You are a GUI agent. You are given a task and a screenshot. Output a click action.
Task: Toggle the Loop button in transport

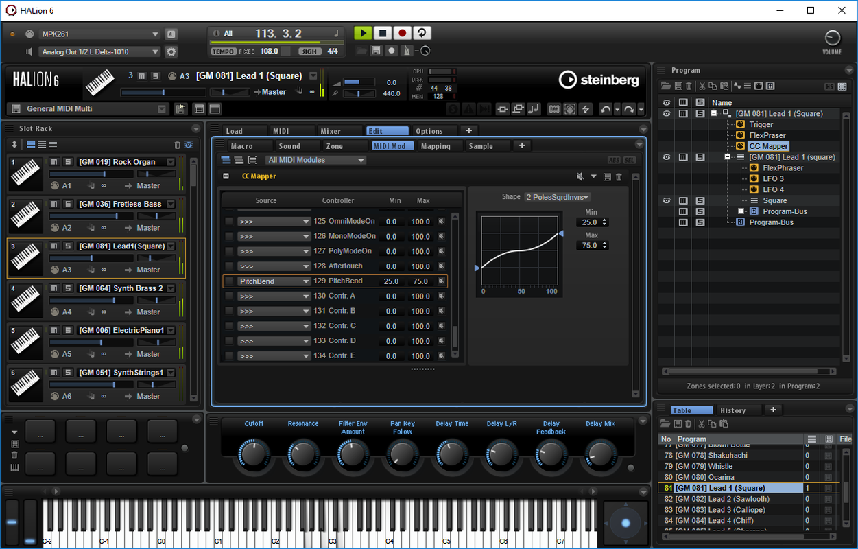pos(422,33)
